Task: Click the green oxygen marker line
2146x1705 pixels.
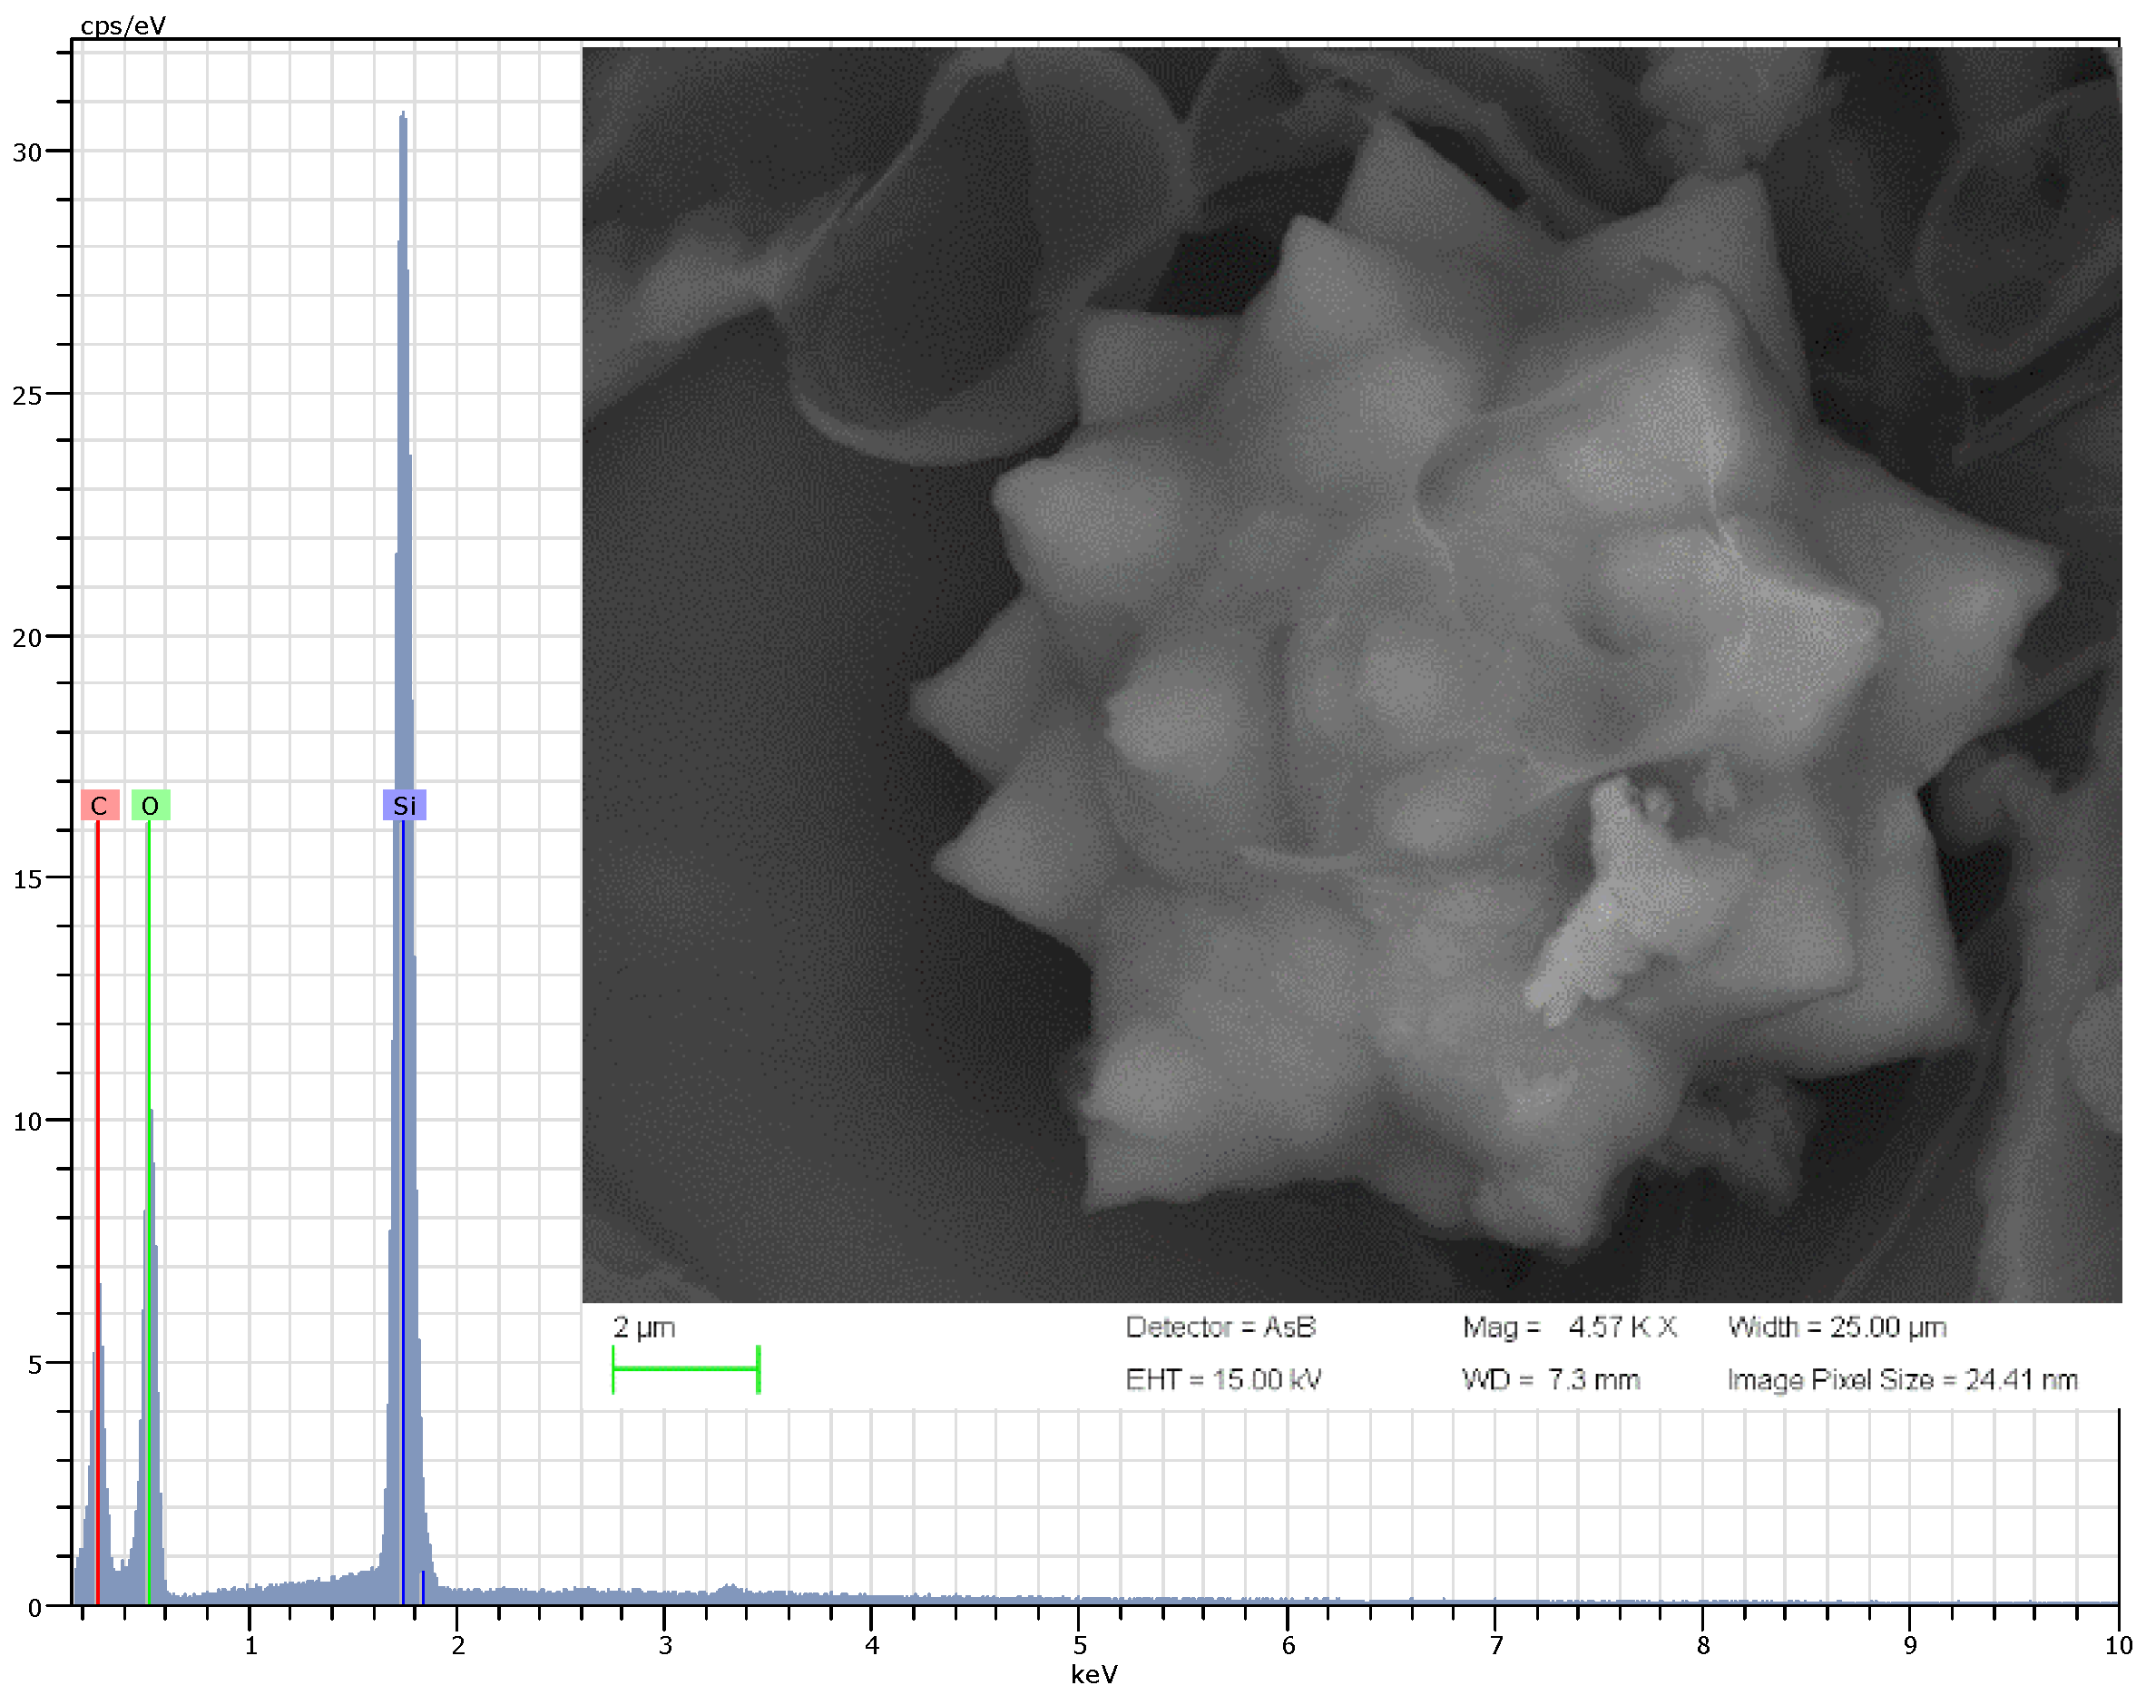Action: pyautogui.click(x=148, y=995)
